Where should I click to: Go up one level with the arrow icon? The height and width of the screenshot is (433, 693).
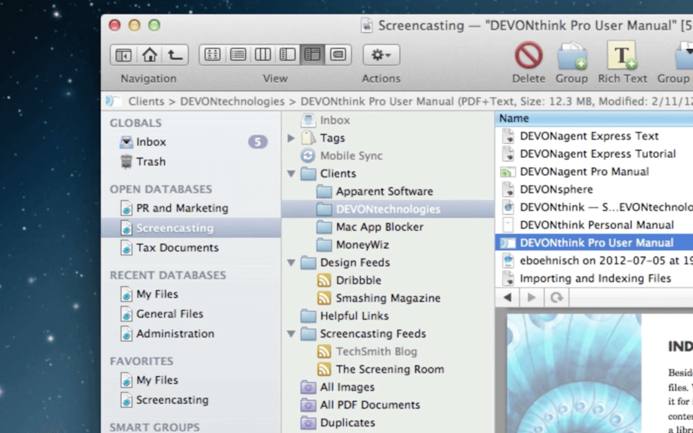pos(175,55)
